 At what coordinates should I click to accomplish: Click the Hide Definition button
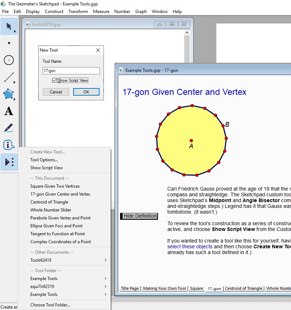(139, 216)
